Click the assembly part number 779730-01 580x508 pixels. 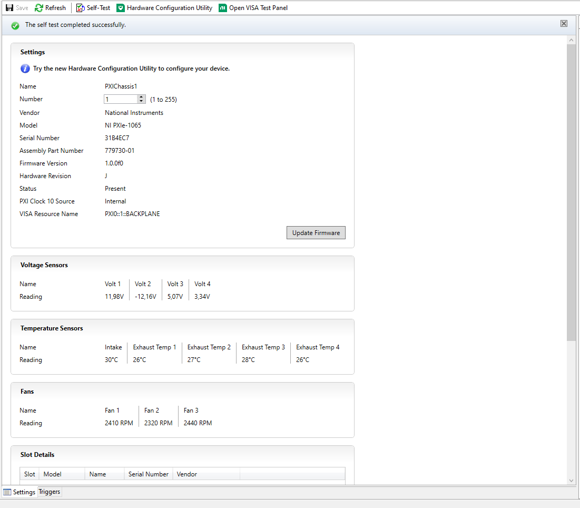(120, 151)
